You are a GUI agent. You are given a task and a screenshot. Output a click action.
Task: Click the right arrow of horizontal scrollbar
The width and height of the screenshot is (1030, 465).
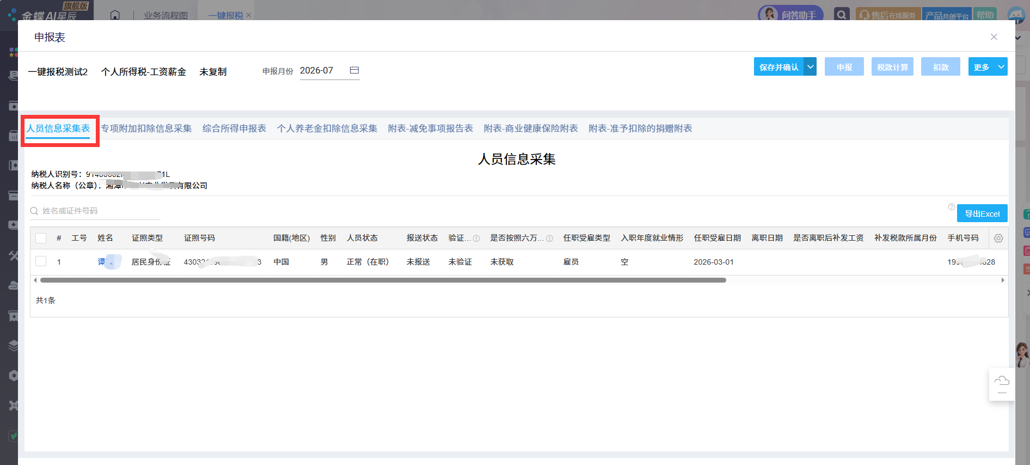[1003, 280]
